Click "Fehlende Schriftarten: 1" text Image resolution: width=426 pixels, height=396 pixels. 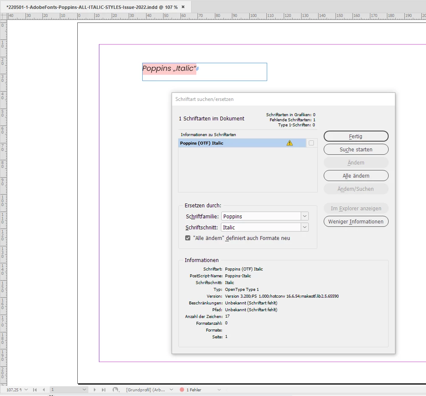pos(292,120)
